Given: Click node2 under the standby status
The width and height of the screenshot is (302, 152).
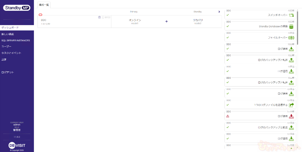Looking at the screenshot, I should point(198,23).
